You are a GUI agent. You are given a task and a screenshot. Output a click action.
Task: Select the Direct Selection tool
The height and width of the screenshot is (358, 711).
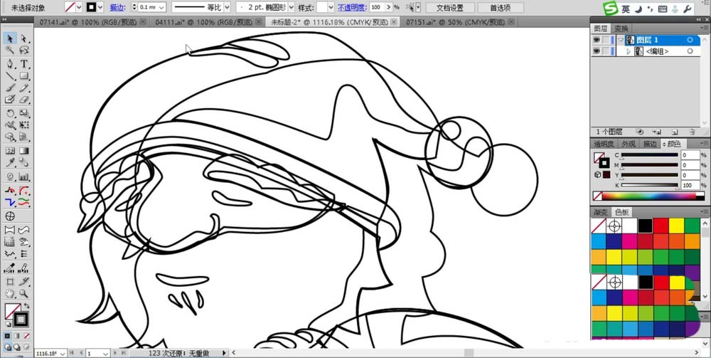point(24,38)
